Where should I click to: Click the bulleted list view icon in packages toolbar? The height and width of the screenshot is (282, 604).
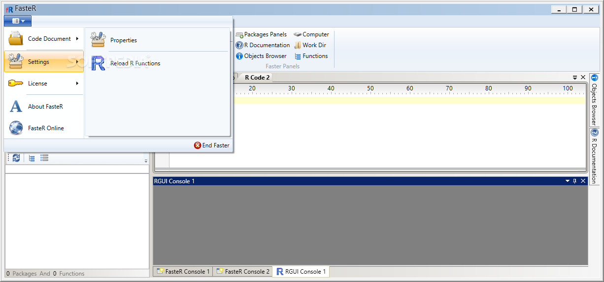click(x=44, y=158)
